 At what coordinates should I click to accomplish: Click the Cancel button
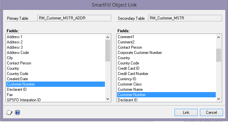pyautogui.click(x=211, y=112)
